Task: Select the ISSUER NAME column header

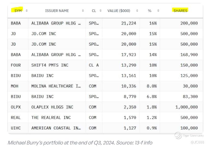Action: [57, 11]
